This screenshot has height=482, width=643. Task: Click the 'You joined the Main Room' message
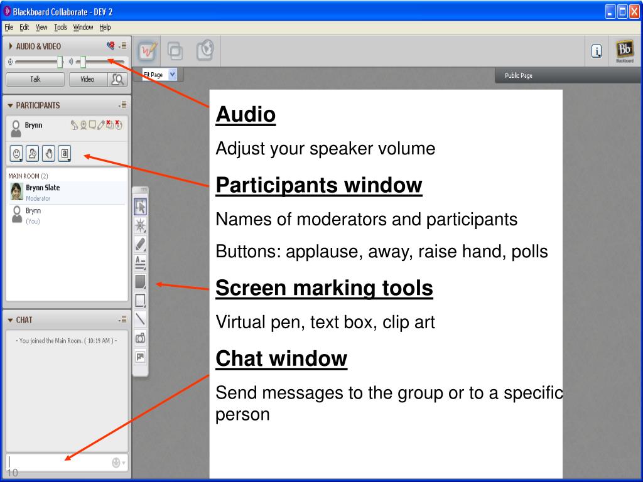(x=67, y=341)
